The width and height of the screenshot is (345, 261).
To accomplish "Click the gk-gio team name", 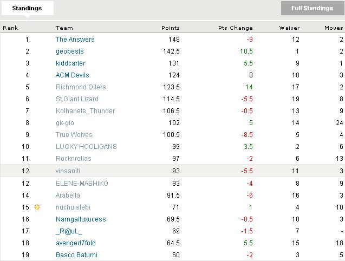I will point(64,123).
